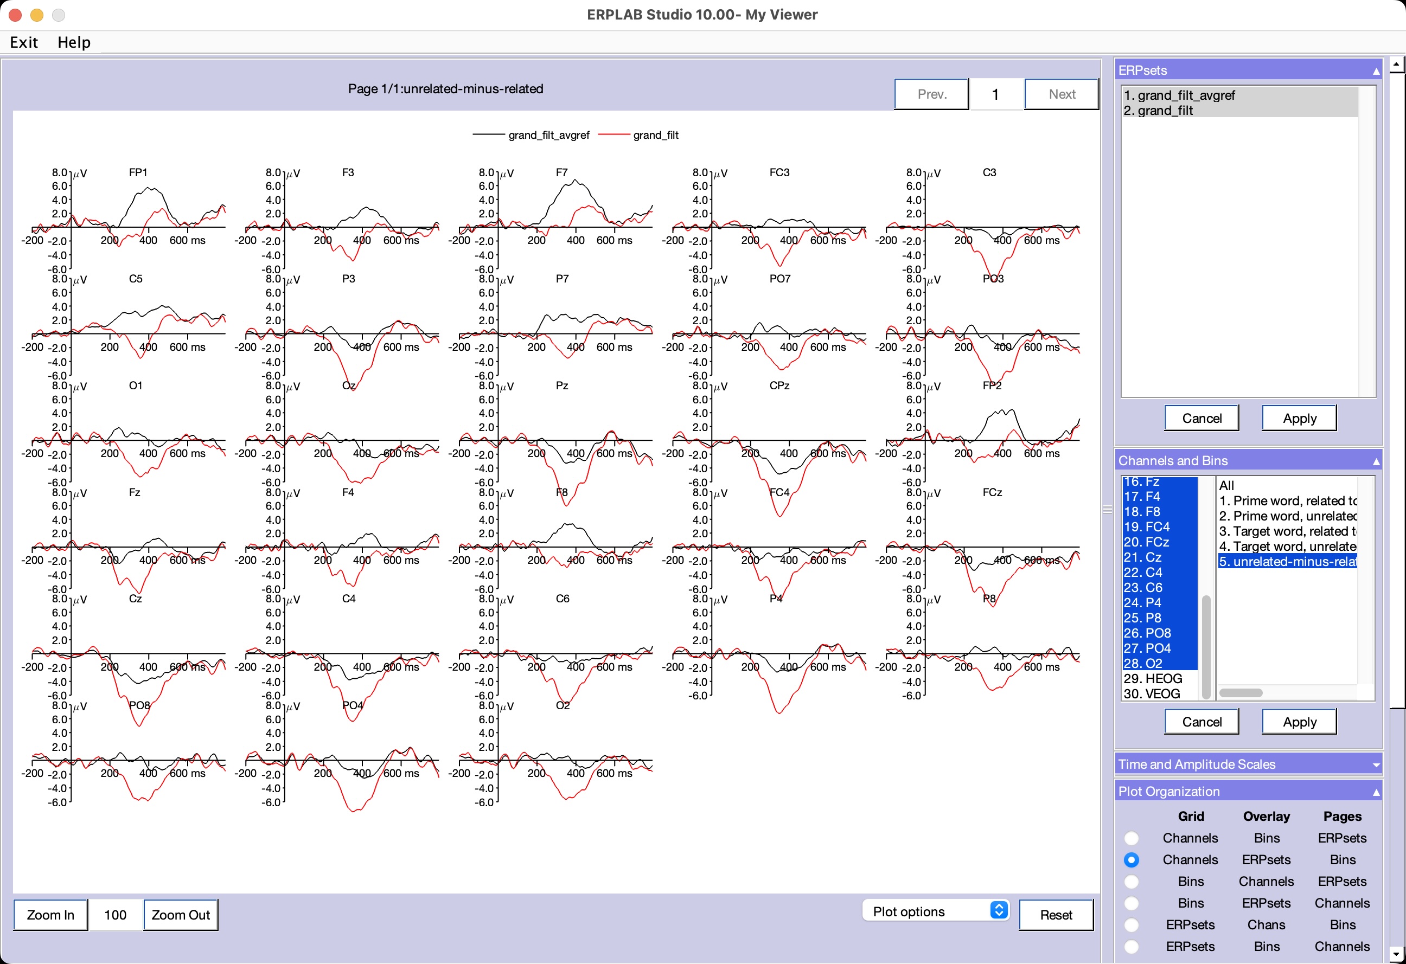Click the right panel scroll-down arrow

[1396, 955]
